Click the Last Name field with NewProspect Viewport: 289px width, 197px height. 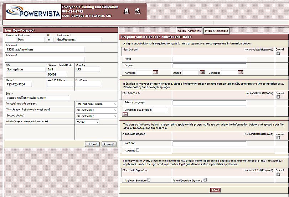79,39
